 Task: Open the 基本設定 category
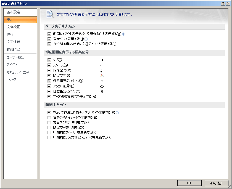[14, 12]
